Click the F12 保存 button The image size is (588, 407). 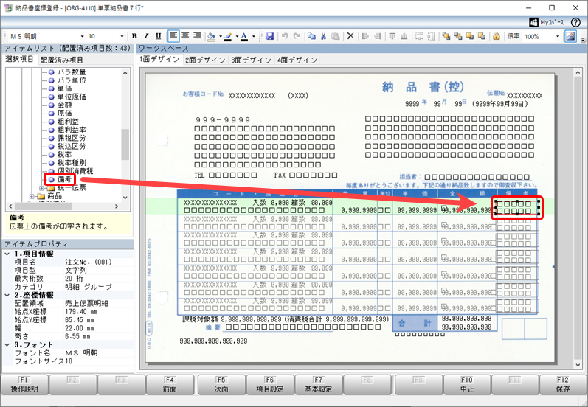563,384
